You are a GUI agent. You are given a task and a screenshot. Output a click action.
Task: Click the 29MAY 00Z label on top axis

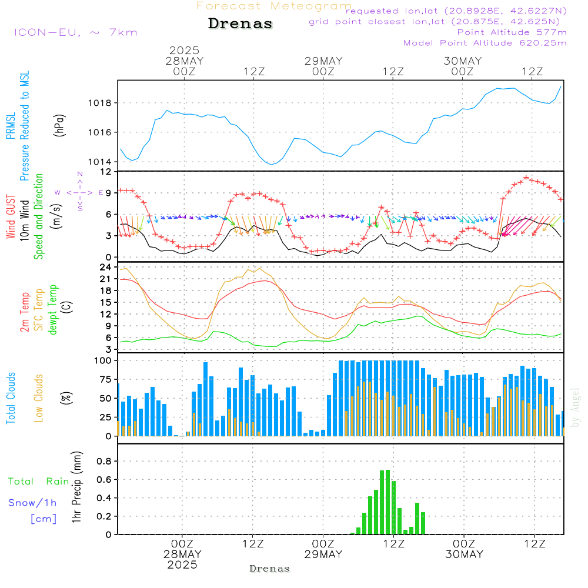[x=323, y=66]
